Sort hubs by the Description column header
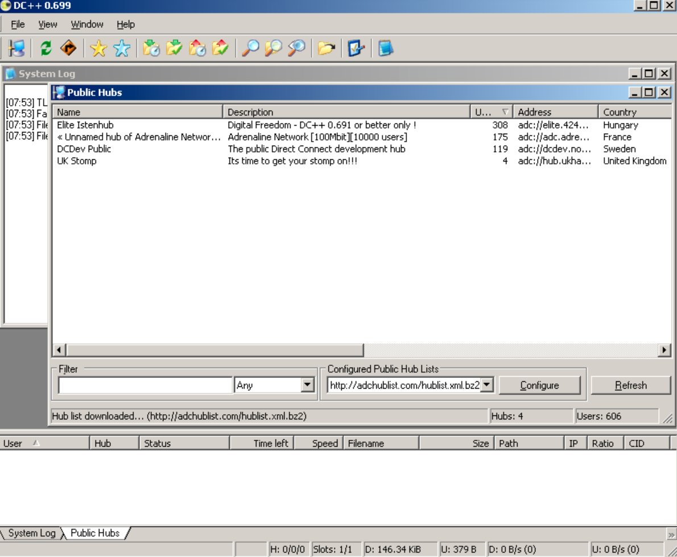677x557 pixels. 346,112
